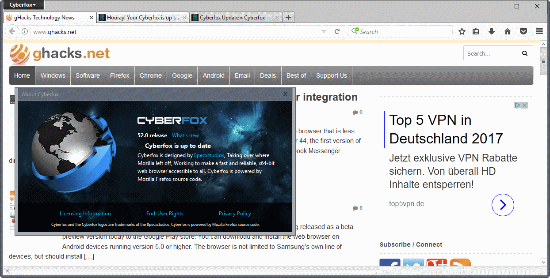Viewport: 550px width, 278px height.
Task: Open End-User Rights link
Action: (x=165, y=214)
